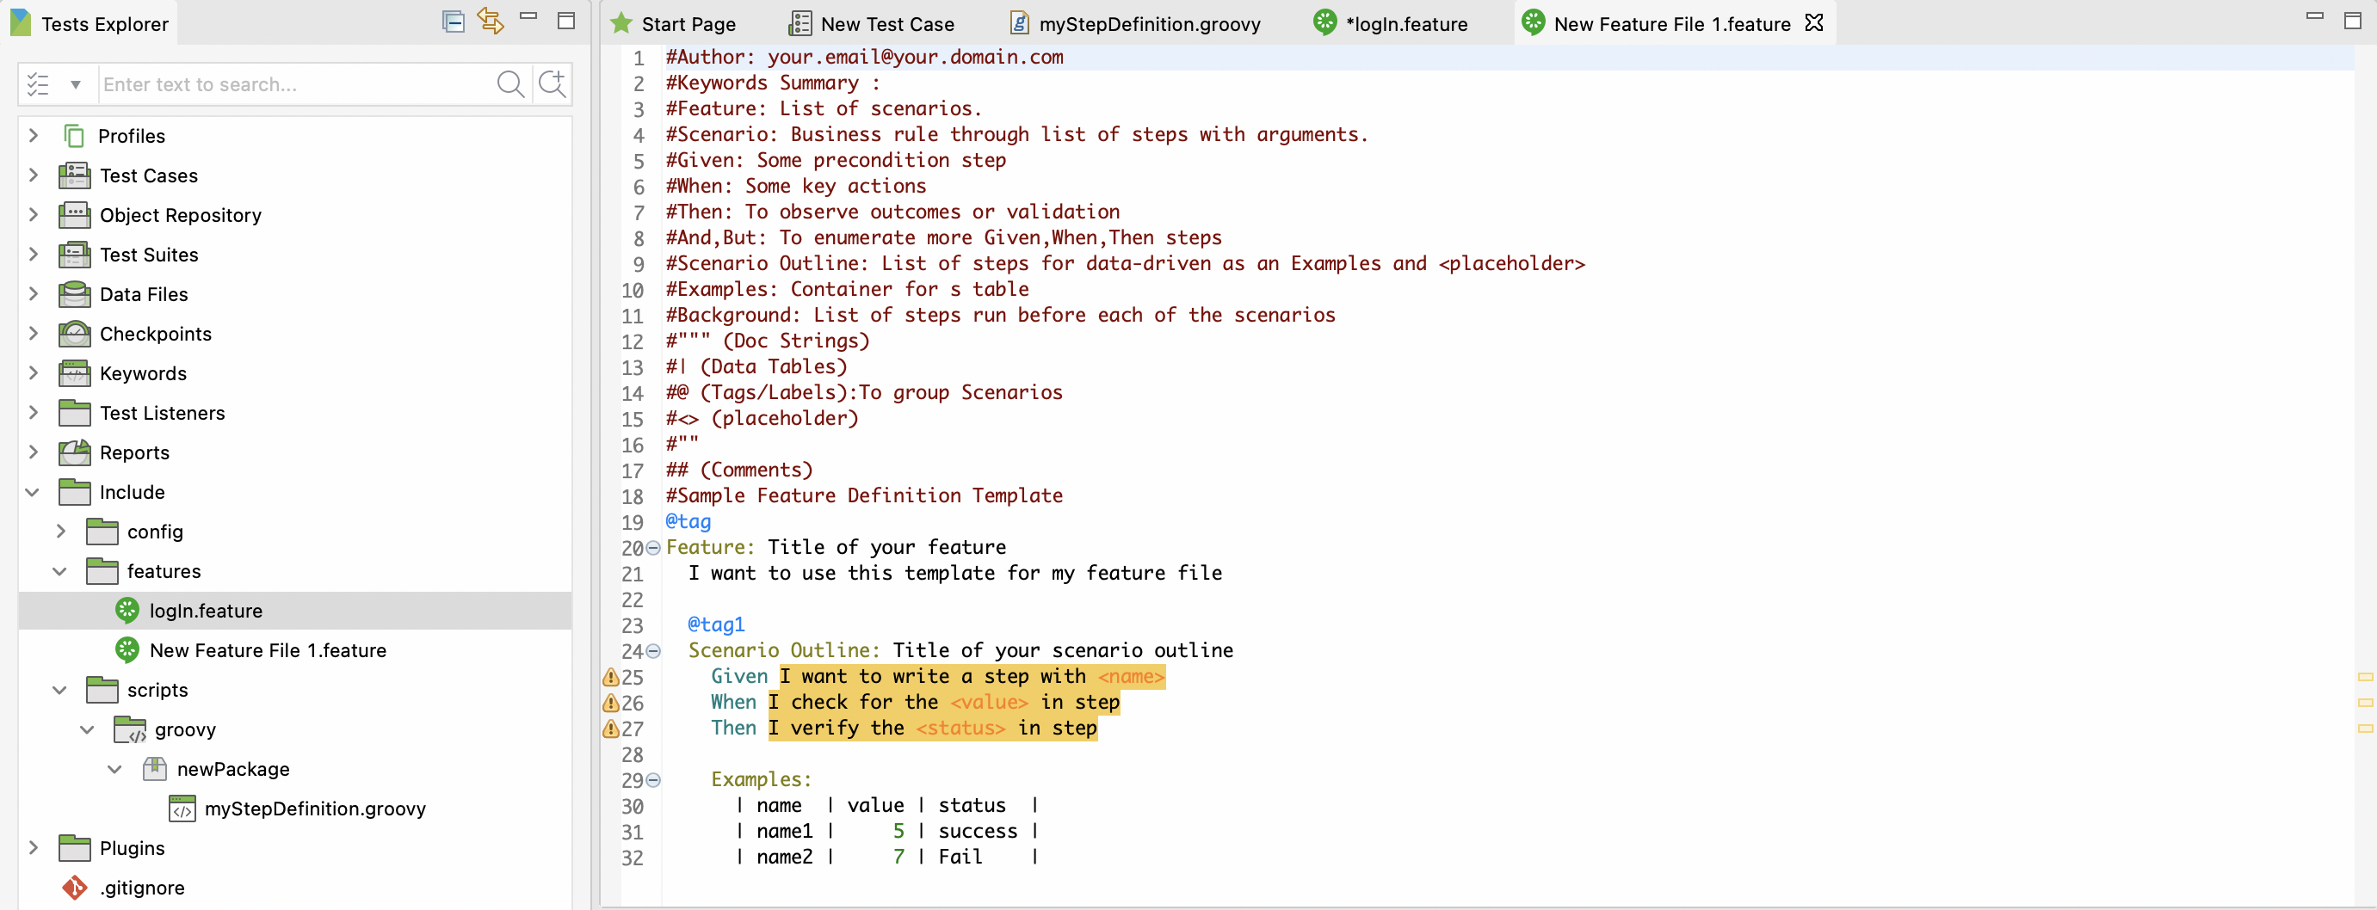Select the search magnifier icon
Image resolution: width=2377 pixels, height=910 pixels.
(x=509, y=84)
